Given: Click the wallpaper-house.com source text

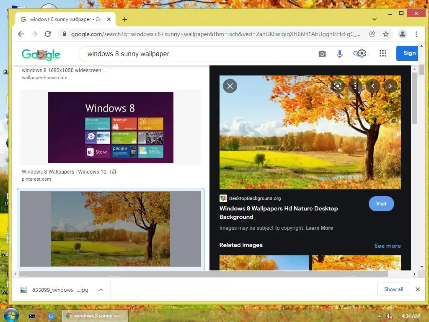Looking at the screenshot, I should [44, 78].
